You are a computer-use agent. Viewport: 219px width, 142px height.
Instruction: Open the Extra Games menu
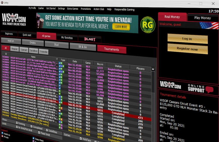point(73,9)
